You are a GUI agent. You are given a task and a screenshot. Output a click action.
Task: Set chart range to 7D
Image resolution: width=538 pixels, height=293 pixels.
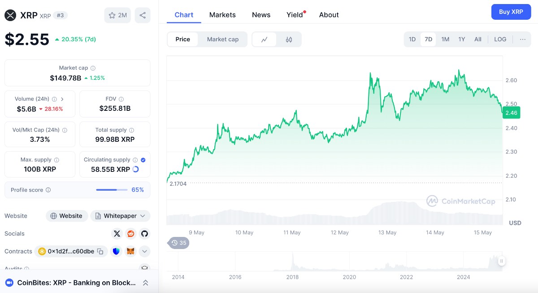(428, 39)
